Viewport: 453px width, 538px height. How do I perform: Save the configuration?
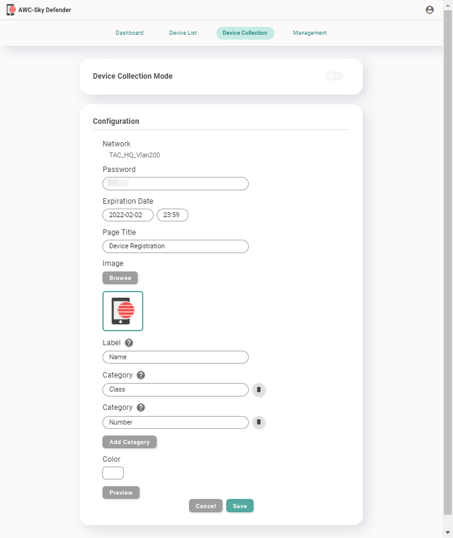coord(240,506)
